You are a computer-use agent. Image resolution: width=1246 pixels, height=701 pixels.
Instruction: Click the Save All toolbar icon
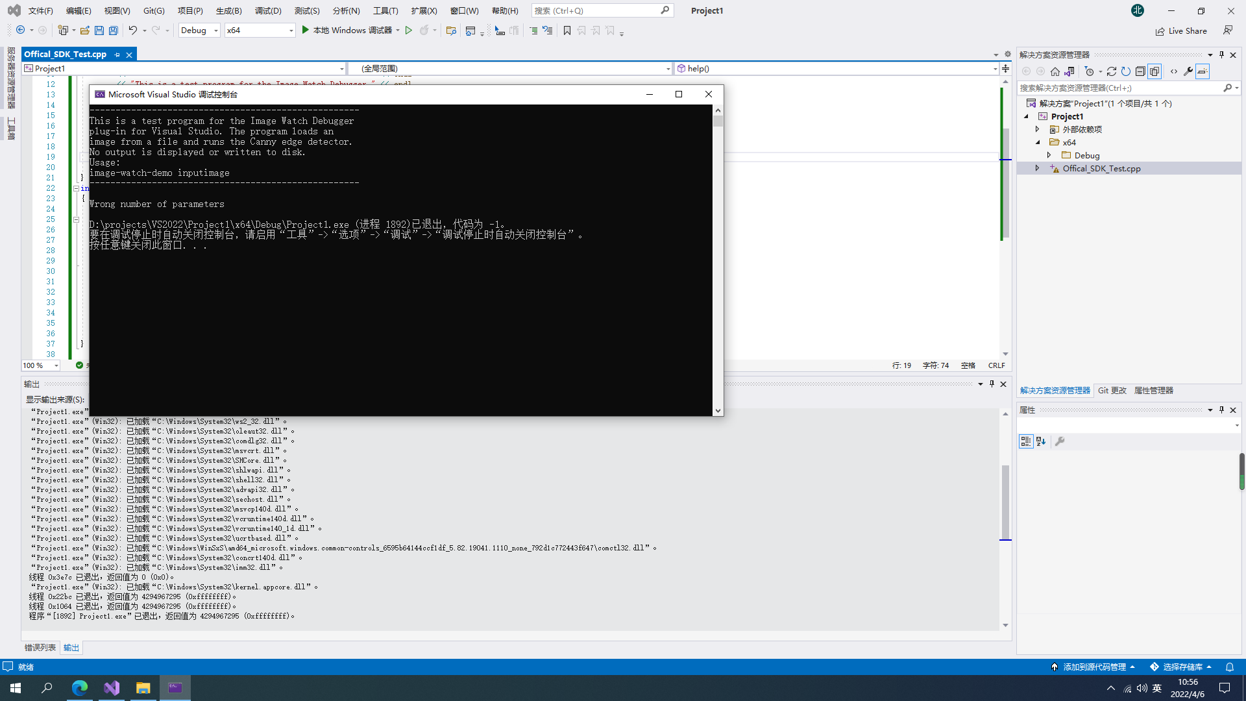tap(114, 31)
